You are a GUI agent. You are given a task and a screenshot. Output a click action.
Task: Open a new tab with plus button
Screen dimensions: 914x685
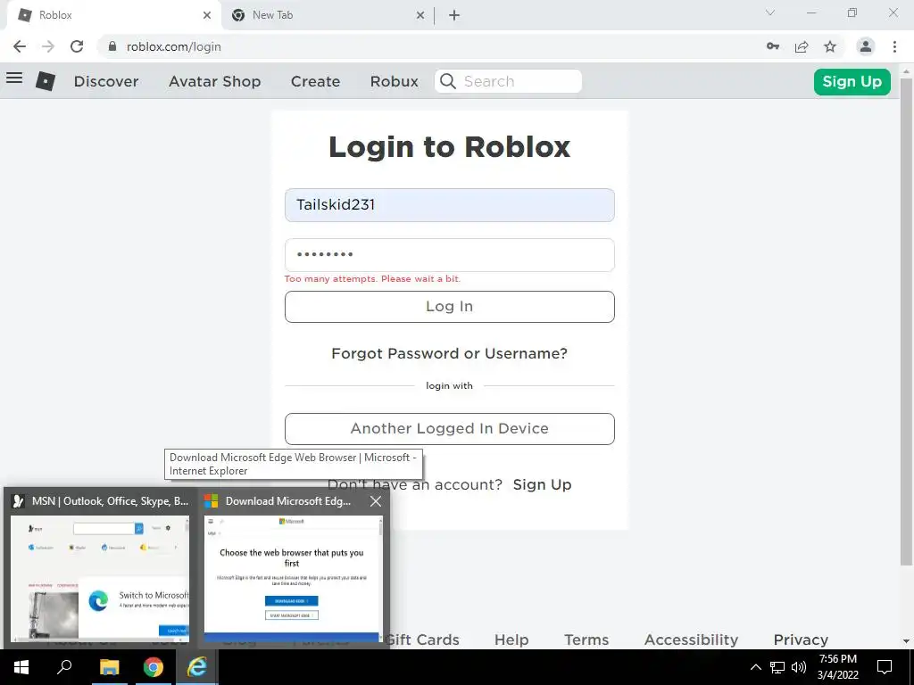(454, 15)
